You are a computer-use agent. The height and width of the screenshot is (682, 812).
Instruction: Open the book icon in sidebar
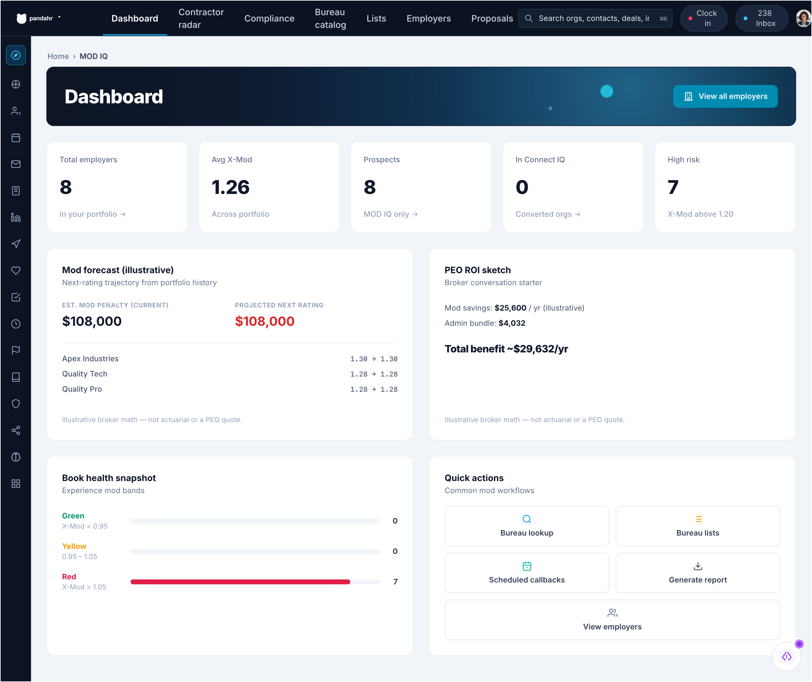click(16, 378)
